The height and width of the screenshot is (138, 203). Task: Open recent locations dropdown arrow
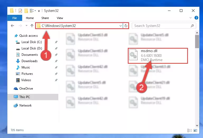pyautogui.click(x=26, y=26)
